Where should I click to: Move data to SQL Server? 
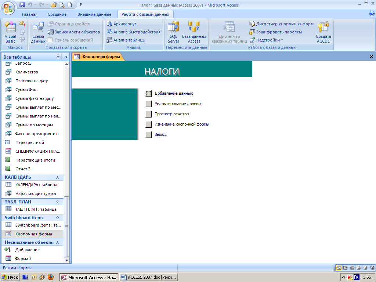point(173,32)
